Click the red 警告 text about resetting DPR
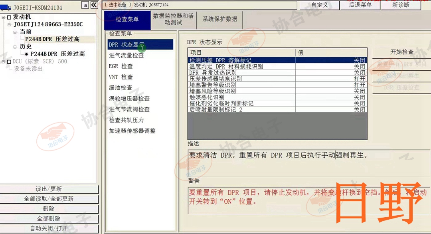 pyautogui.click(x=308, y=197)
